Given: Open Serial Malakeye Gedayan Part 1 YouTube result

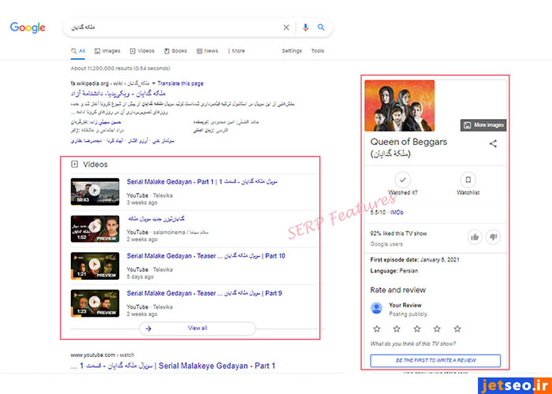Looking at the screenshot, I should coord(173,366).
